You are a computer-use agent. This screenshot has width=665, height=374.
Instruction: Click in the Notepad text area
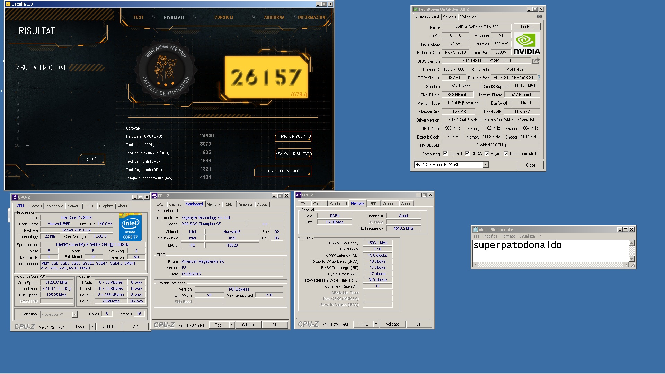point(551,251)
